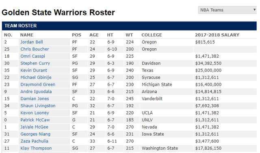260x153 pixels.
Task: Open Shaun Livingston's player page
Action: click(38, 106)
